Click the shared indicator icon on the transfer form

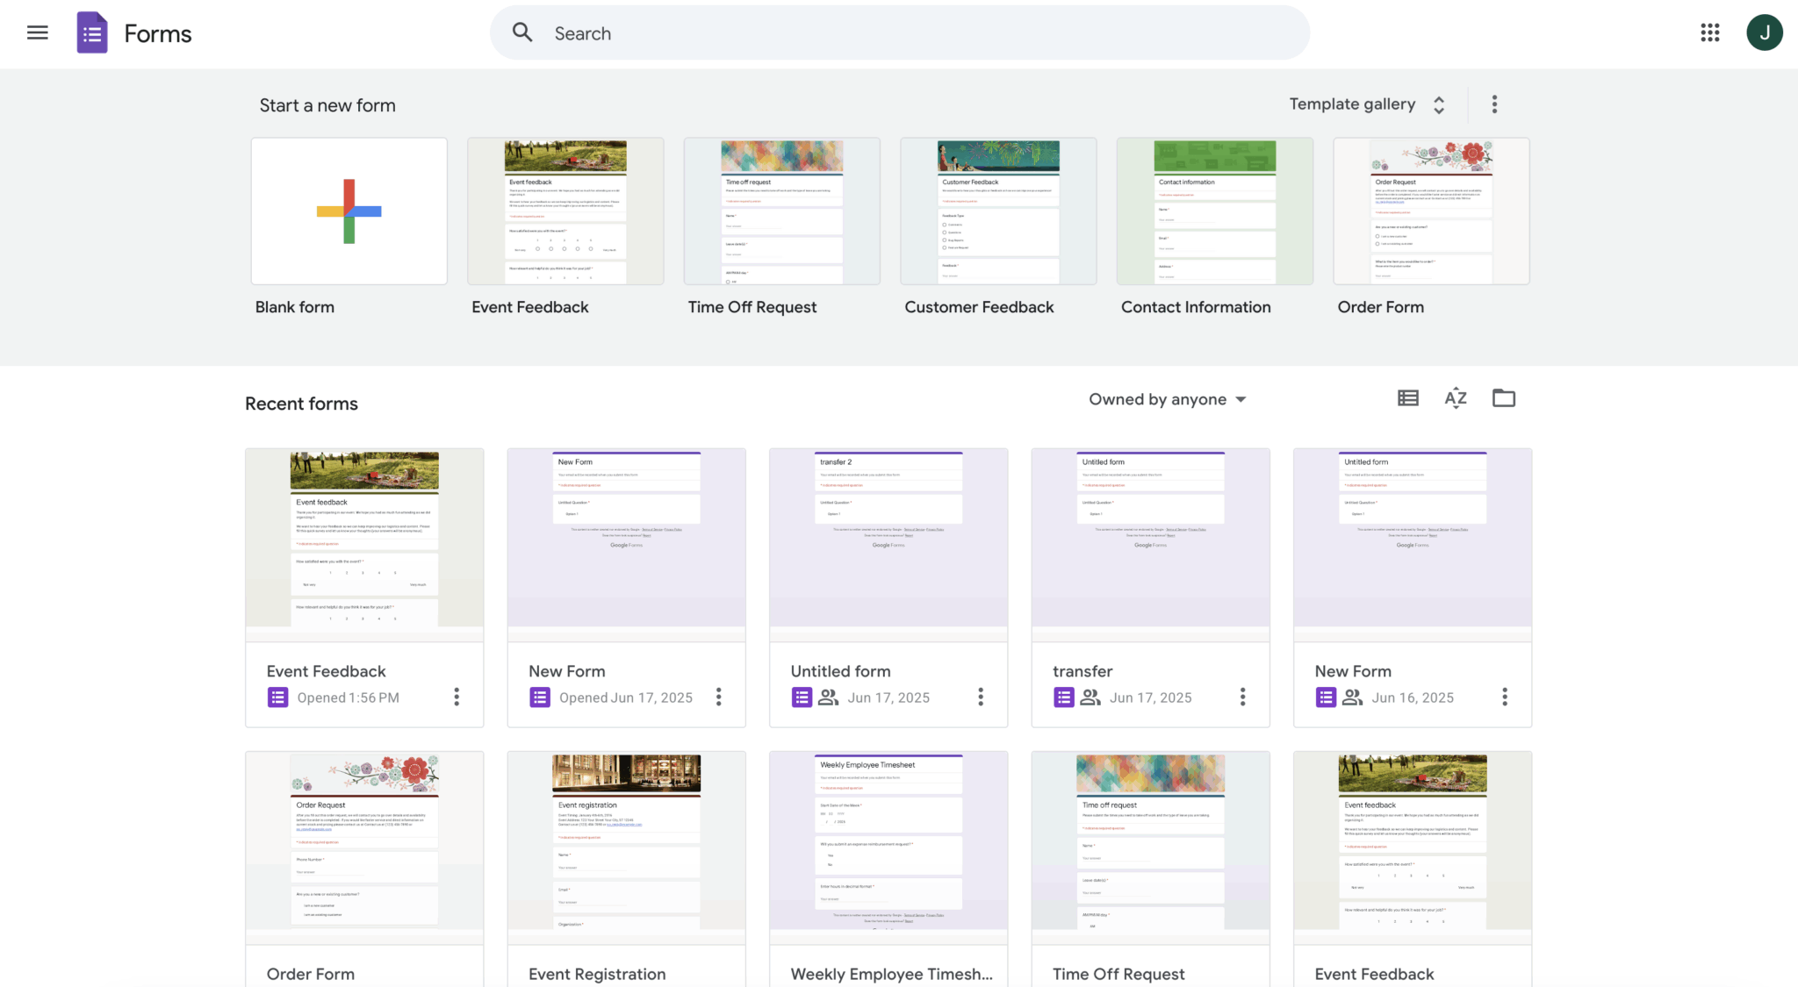(x=1090, y=697)
